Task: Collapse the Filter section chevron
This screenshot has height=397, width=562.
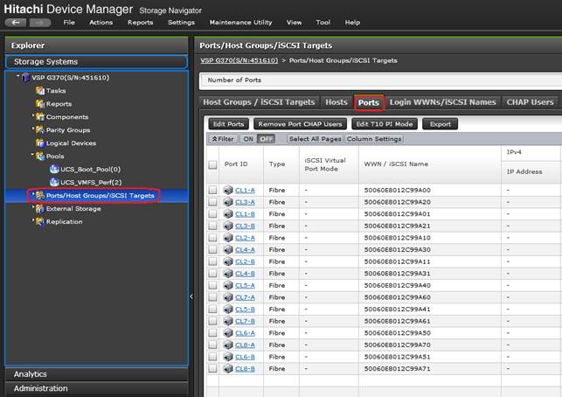Action: coord(214,139)
